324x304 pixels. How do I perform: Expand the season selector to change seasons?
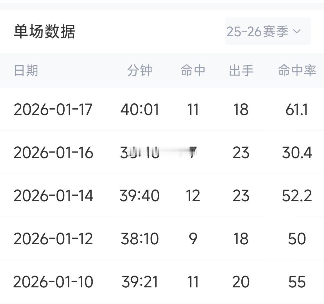[x=267, y=32]
